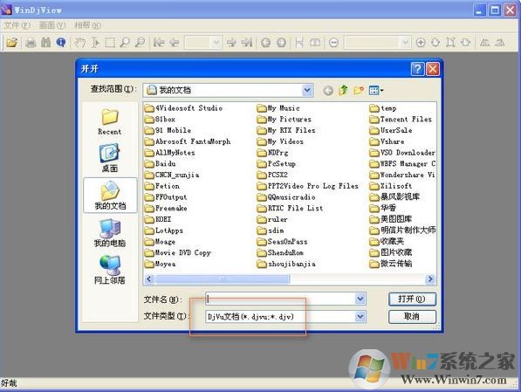Go to last page toolbar icon
The height and width of the screenshot is (392, 521).
[246, 42]
